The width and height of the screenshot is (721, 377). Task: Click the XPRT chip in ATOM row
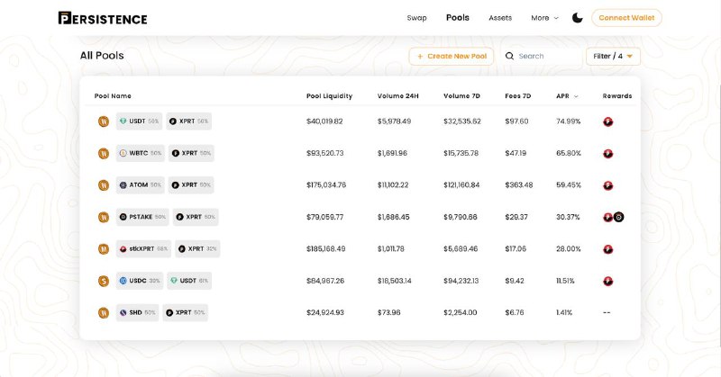click(x=191, y=185)
